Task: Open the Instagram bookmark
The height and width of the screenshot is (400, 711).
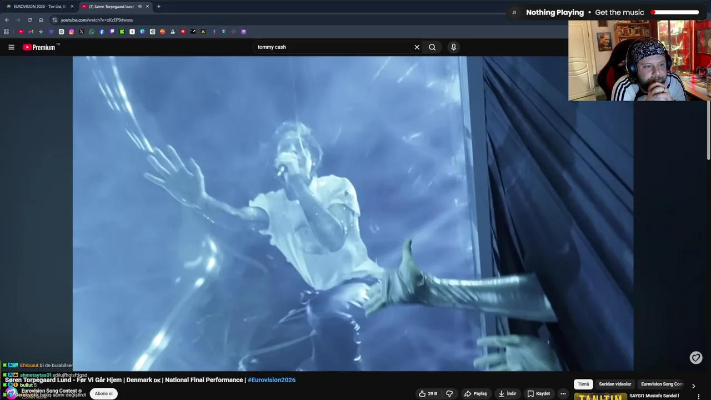Action: tap(71, 32)
